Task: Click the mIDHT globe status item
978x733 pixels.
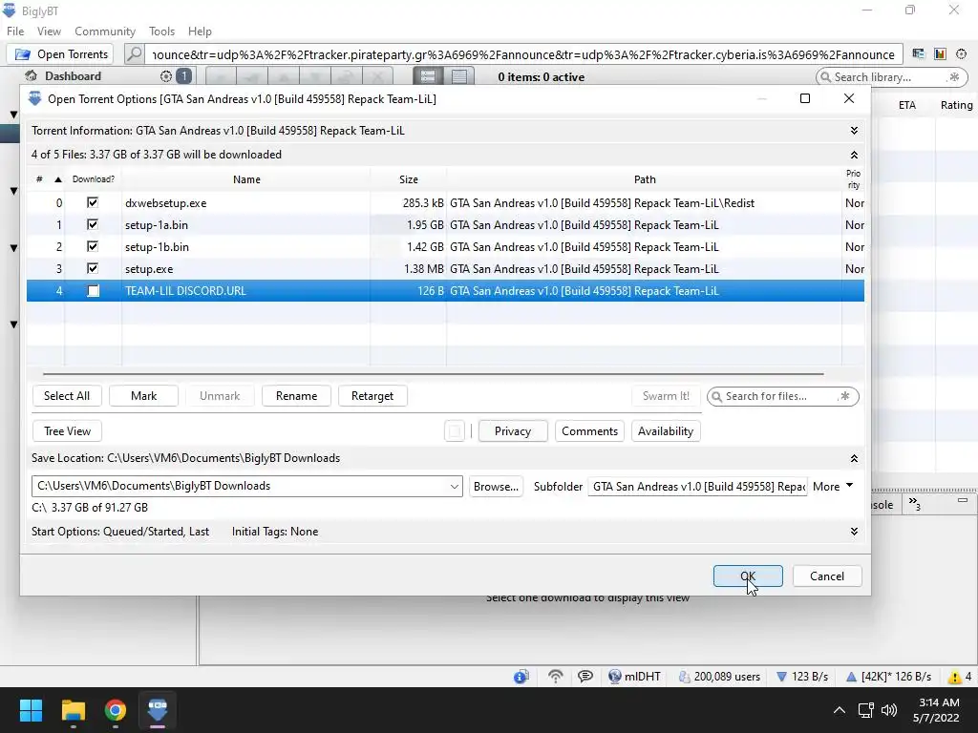Action: coord(634,677)
